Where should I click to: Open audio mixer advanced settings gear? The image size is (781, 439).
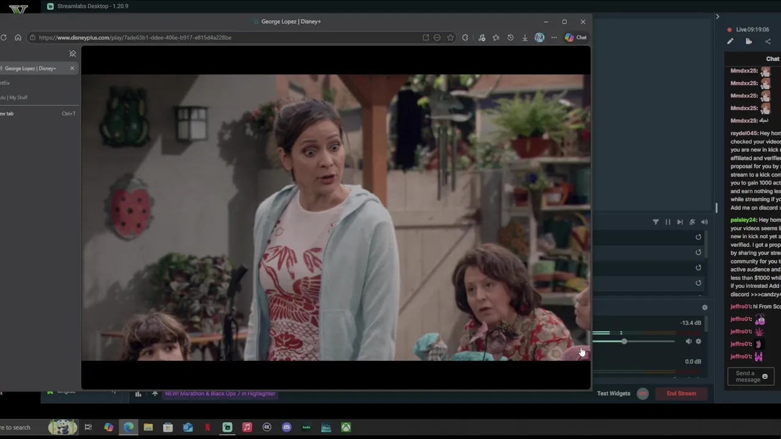(705, 308)
